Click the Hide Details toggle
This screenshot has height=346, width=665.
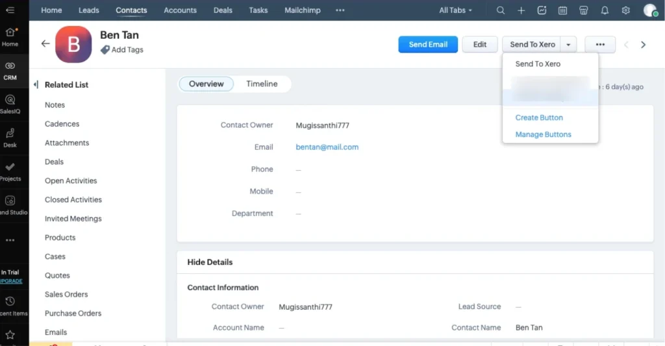210,262
